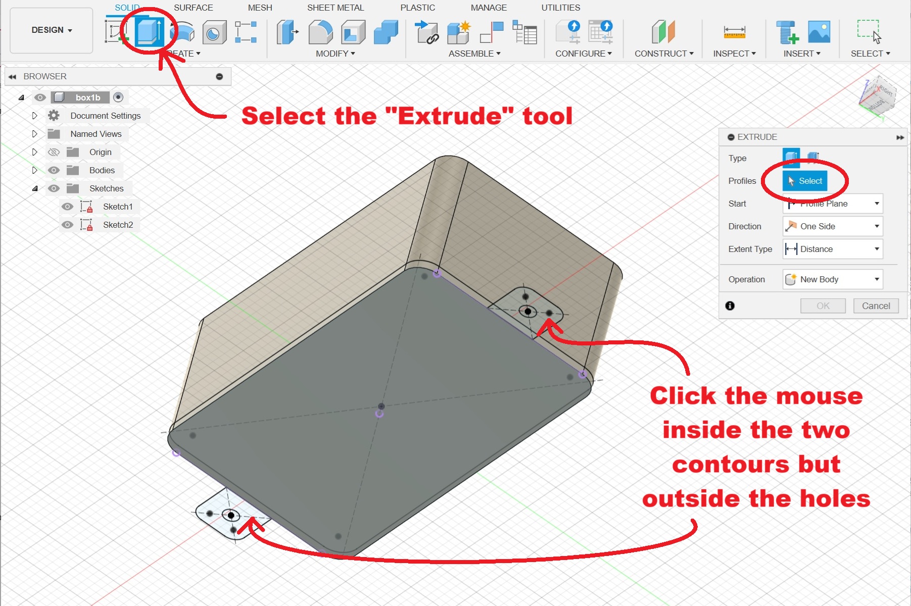Click the ViewCube in the corner
Screen dimensions: 911x606
878,94
